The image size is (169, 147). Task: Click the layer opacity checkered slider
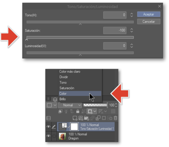tap(95, 105)
